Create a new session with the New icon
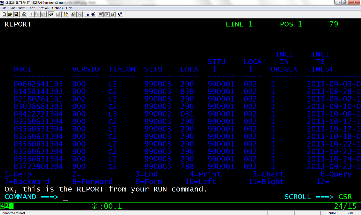Screen dimensions: 361x215 click(x=4, y=14)
